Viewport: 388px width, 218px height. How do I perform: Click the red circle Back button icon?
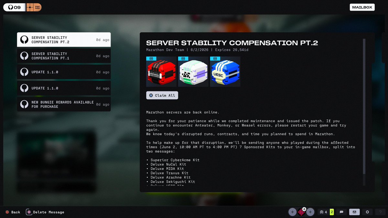(x=7, y=212)
